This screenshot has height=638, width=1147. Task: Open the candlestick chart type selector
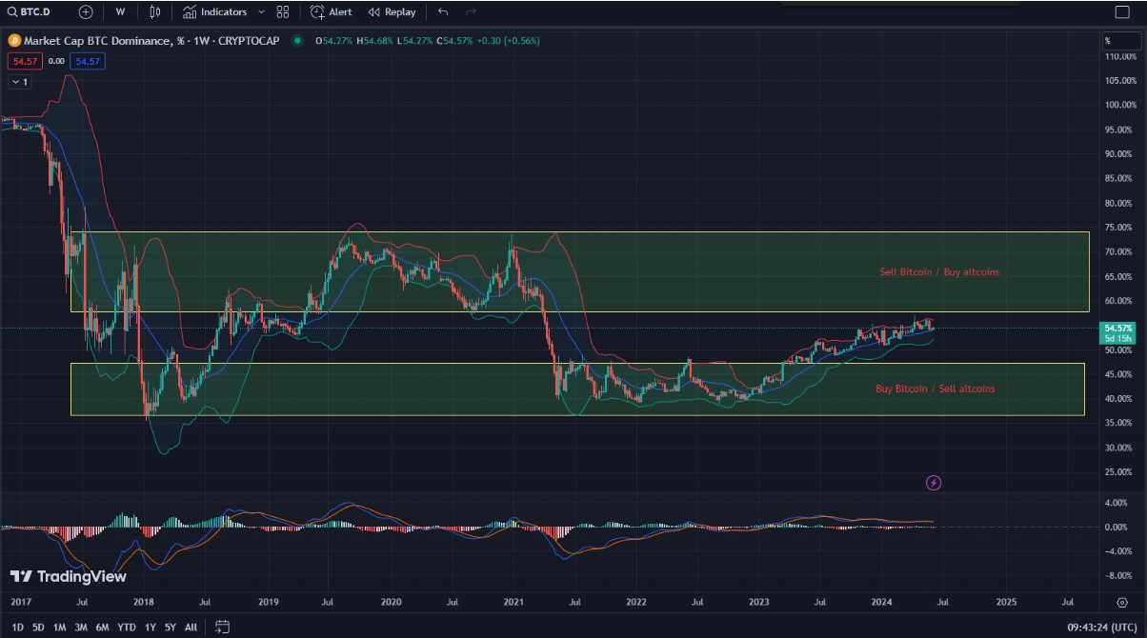click(x=155, y=12)
